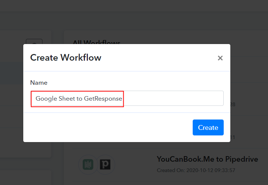
Task: Click the 'Created On: 2020-10-12 09:33:57' text
Action: point(196,170)
